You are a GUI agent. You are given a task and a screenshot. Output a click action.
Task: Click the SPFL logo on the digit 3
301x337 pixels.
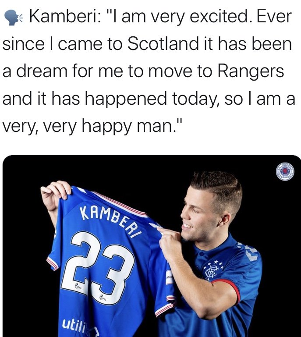(103, 298)
